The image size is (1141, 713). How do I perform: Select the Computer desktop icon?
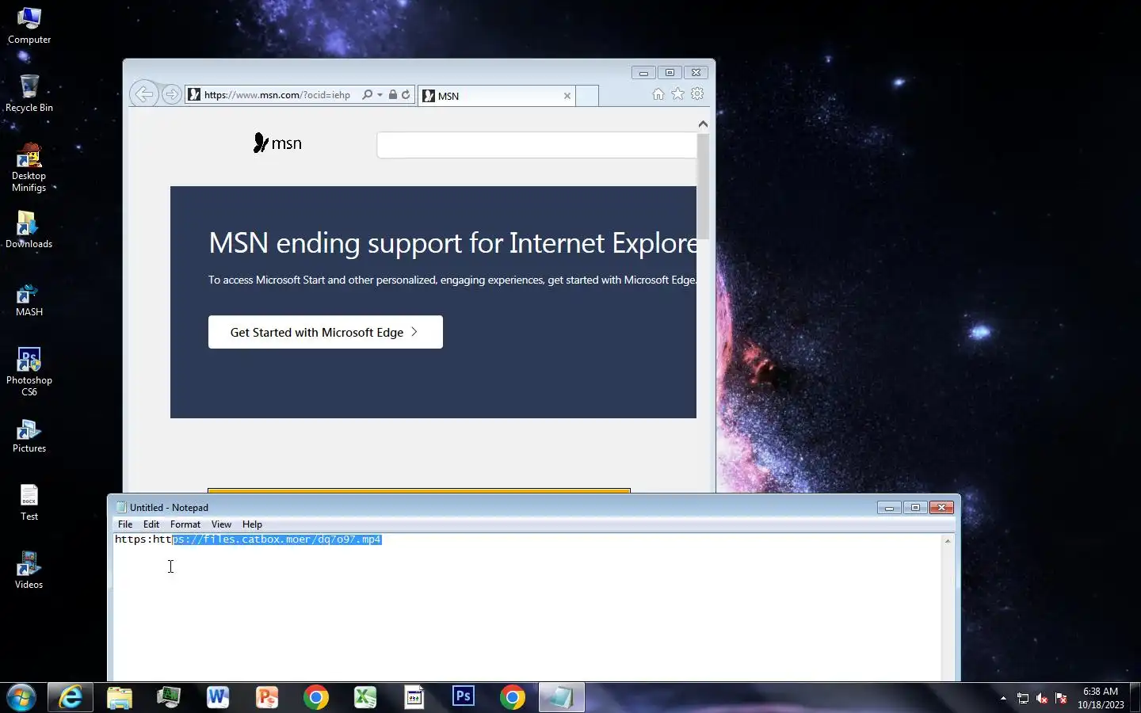[29, 25]
